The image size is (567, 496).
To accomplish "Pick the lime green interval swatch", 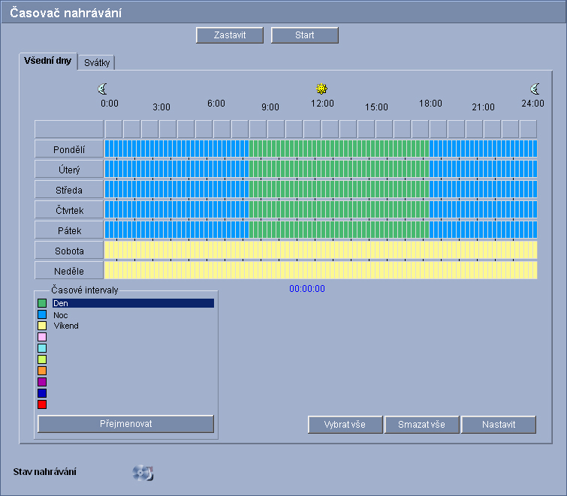I will (42, 359).
